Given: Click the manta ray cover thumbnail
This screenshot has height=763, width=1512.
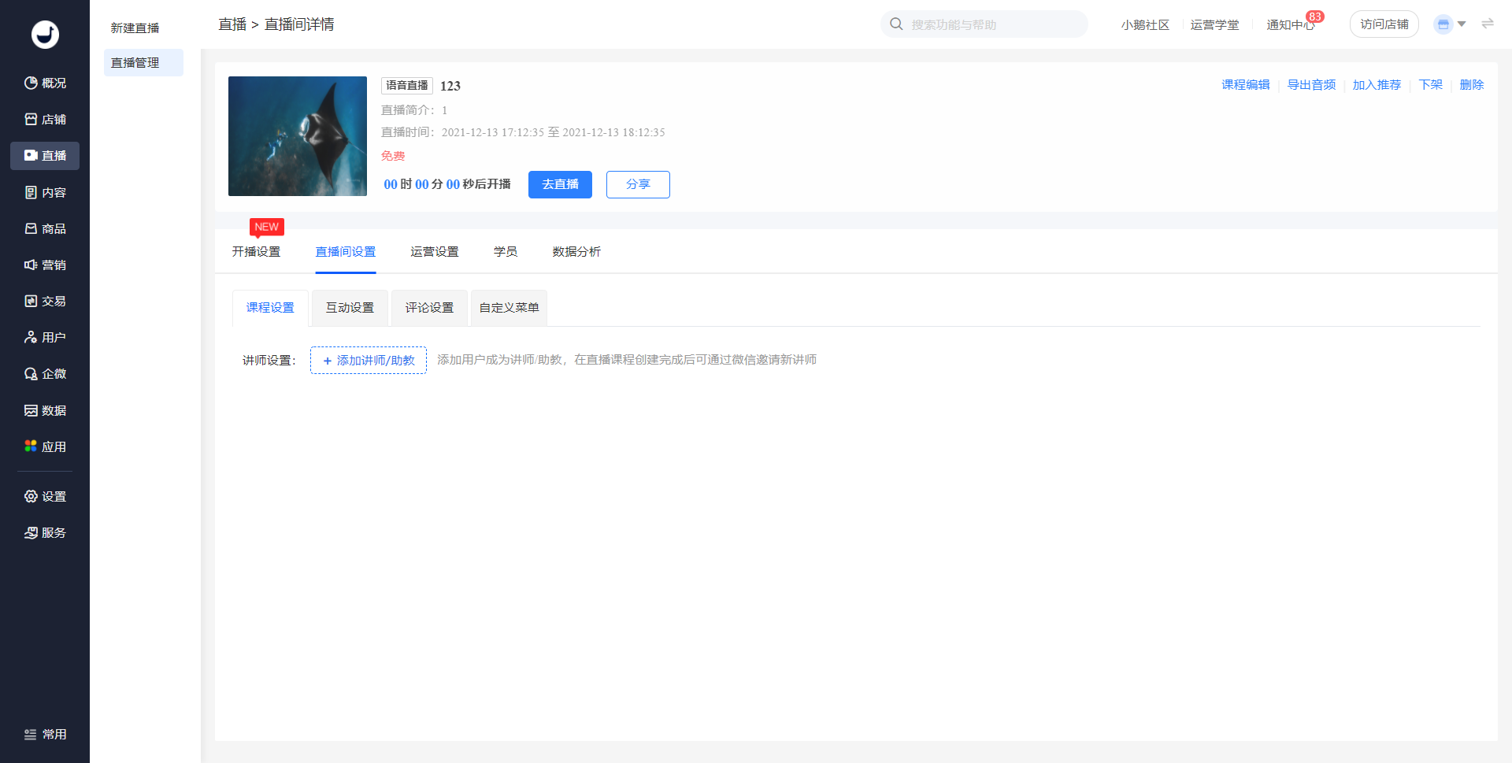Looking at the screenshot, I should click(x=298, y=135).
